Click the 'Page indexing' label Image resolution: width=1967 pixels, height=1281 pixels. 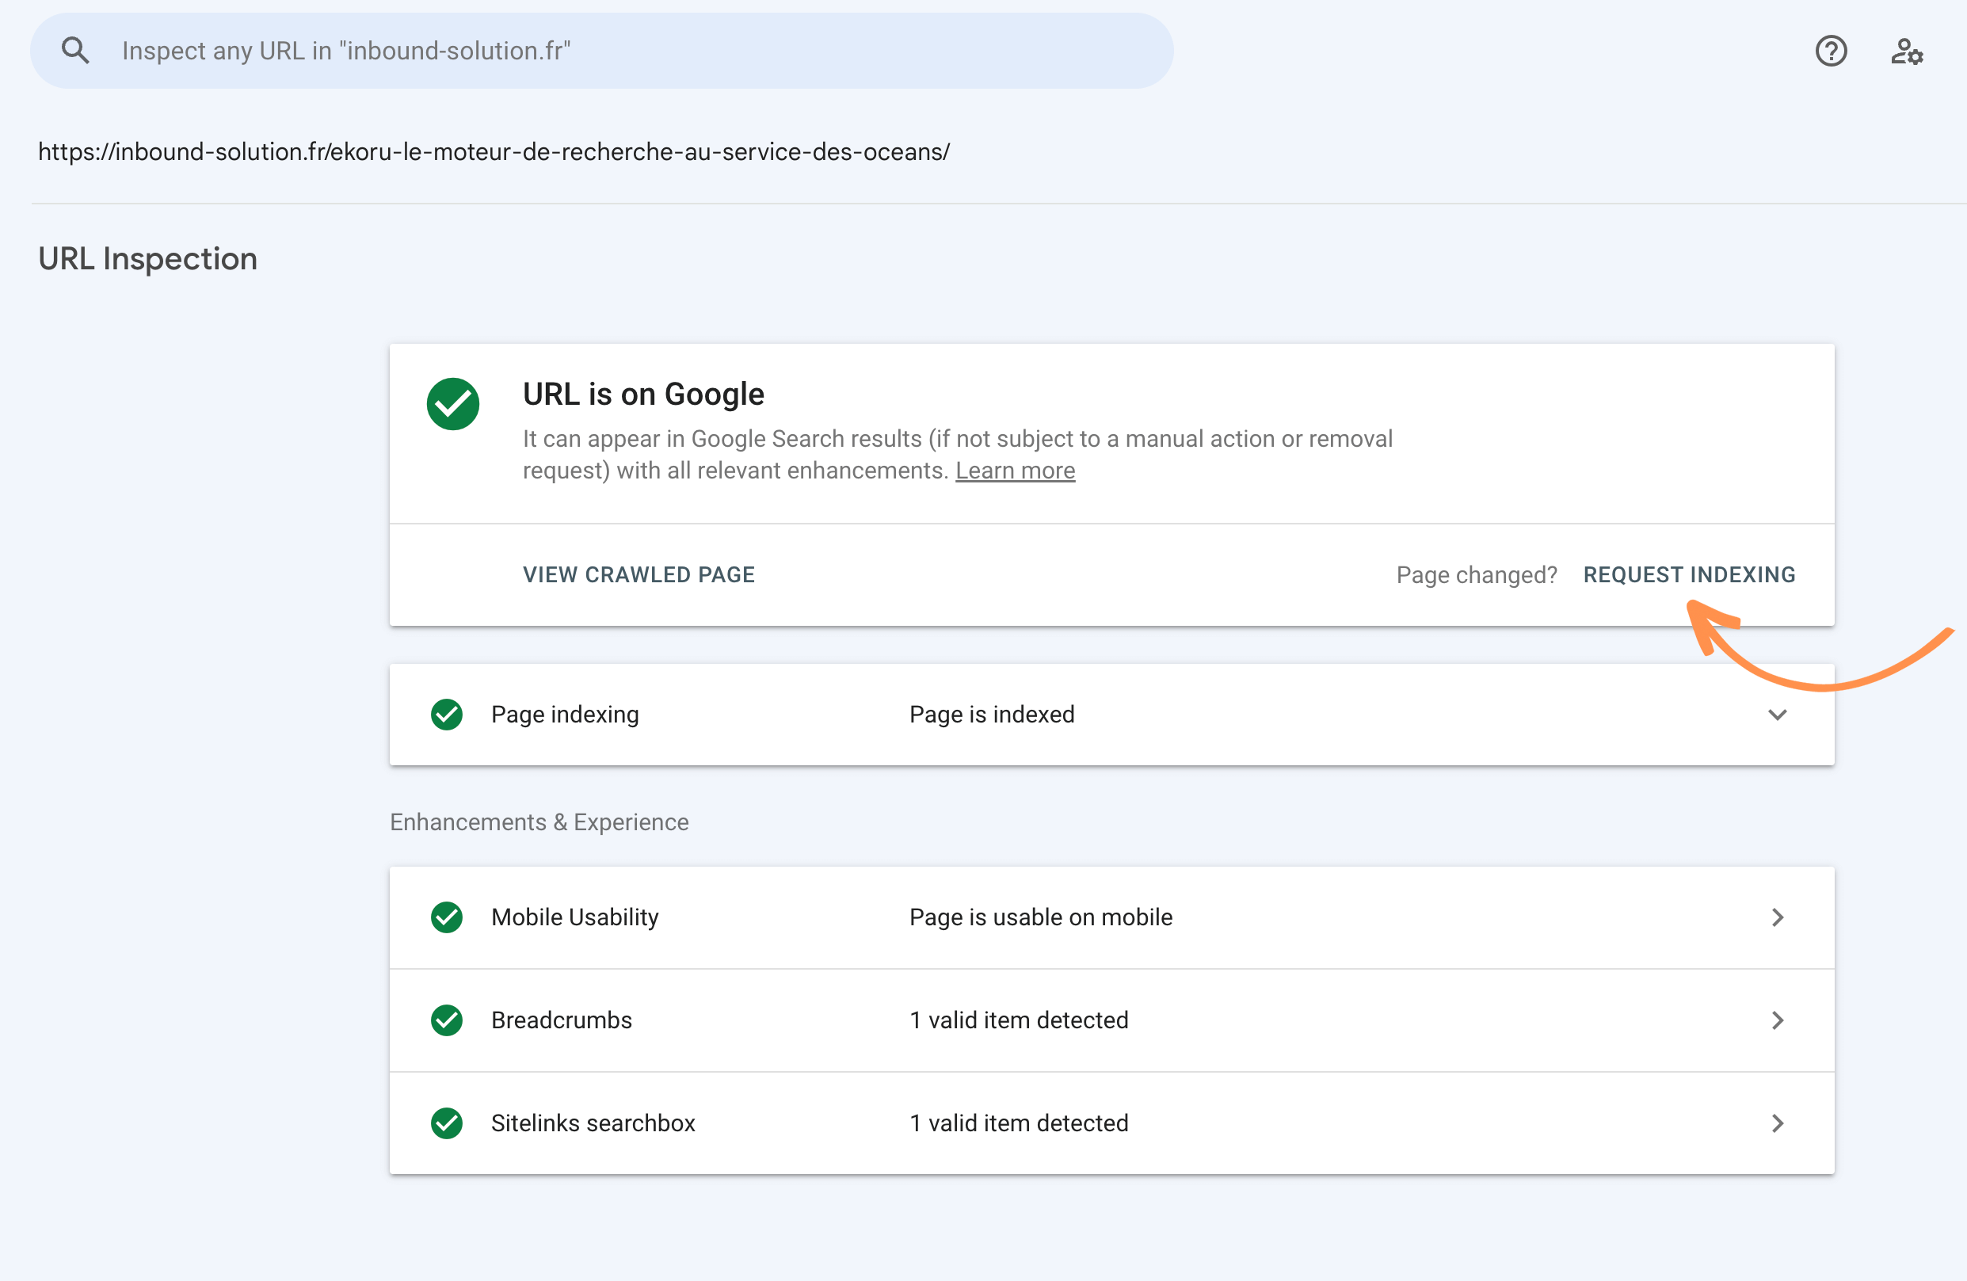coord(565,714)
